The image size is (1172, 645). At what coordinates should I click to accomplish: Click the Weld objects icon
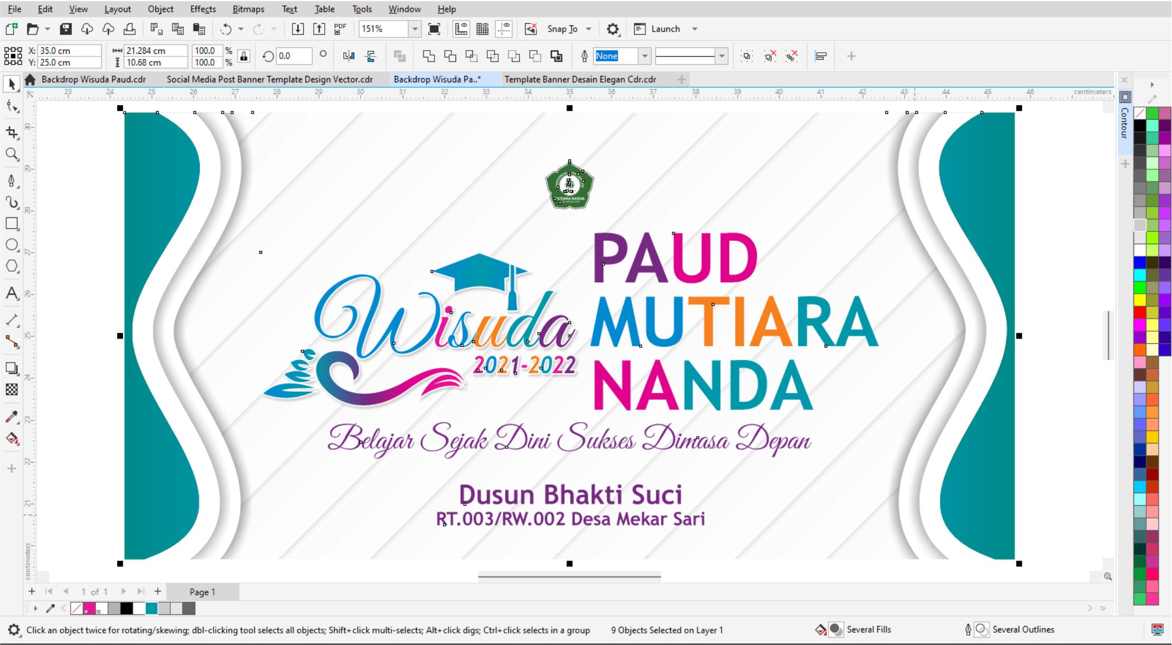429,56
